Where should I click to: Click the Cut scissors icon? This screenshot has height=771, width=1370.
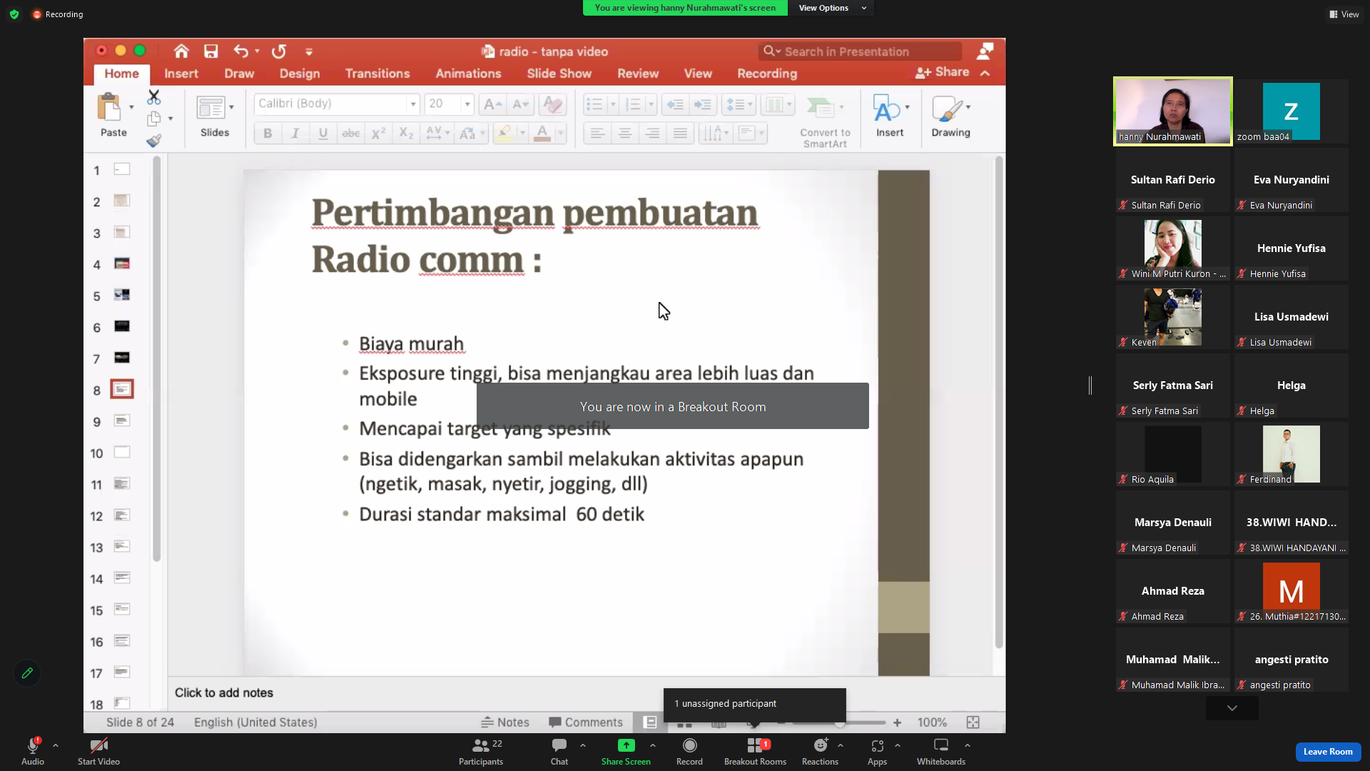[154, 97]
